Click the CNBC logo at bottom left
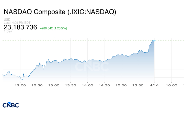The image size is (184, 115). [x=10, y=105]
